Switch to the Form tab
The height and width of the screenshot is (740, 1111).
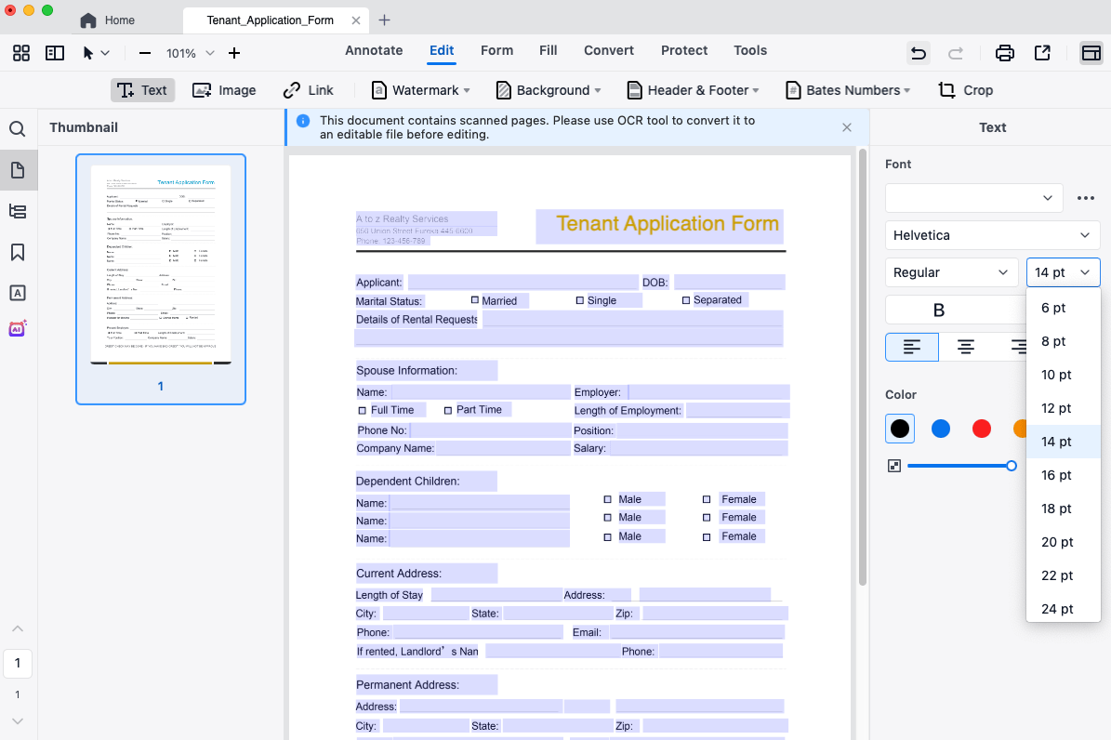point(496,50)
